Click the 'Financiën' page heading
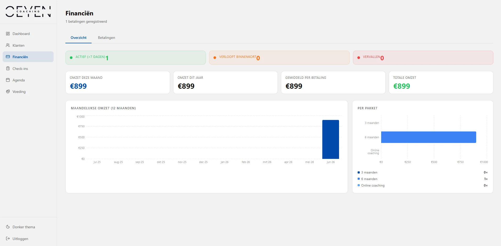The height and width of the screenshot is (246, 501). 79,13
